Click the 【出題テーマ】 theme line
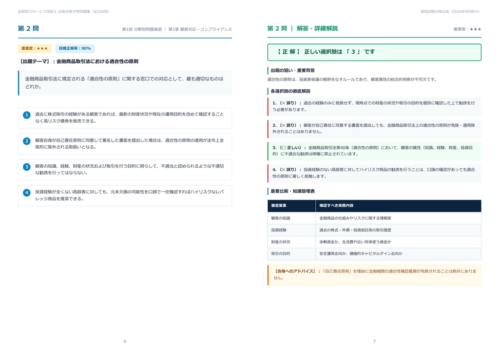499x353 pixels. [78, 61]
